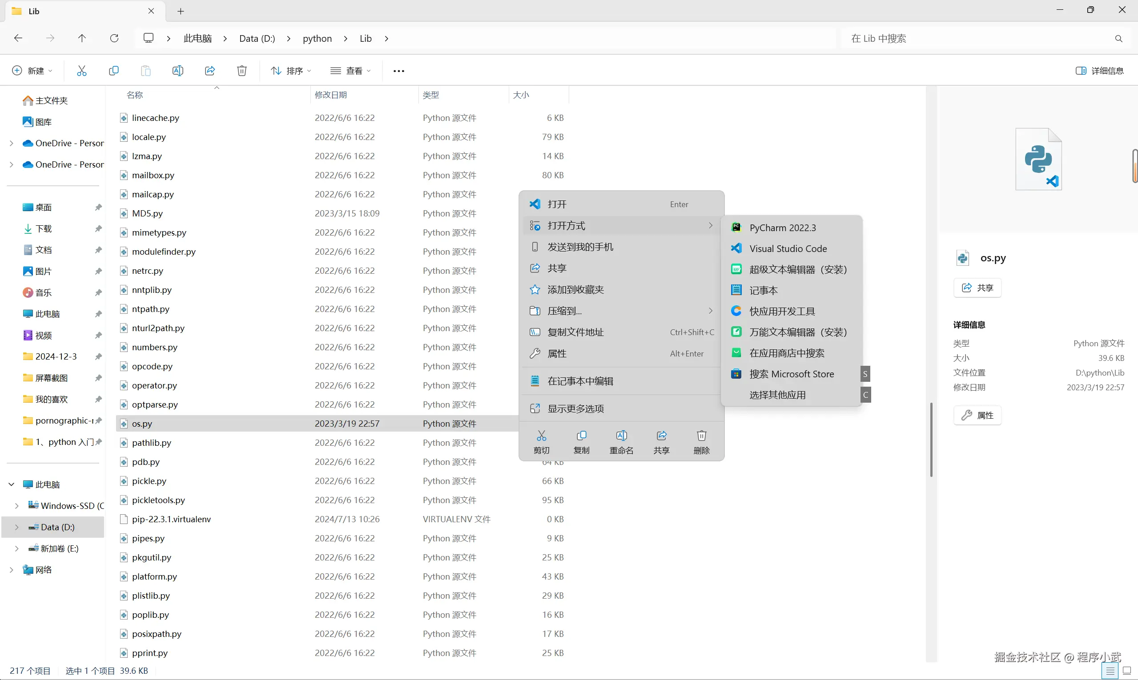Click Properties button in details pane
Viewport: 1138px width, 680px height.
[x=977, y=415]
